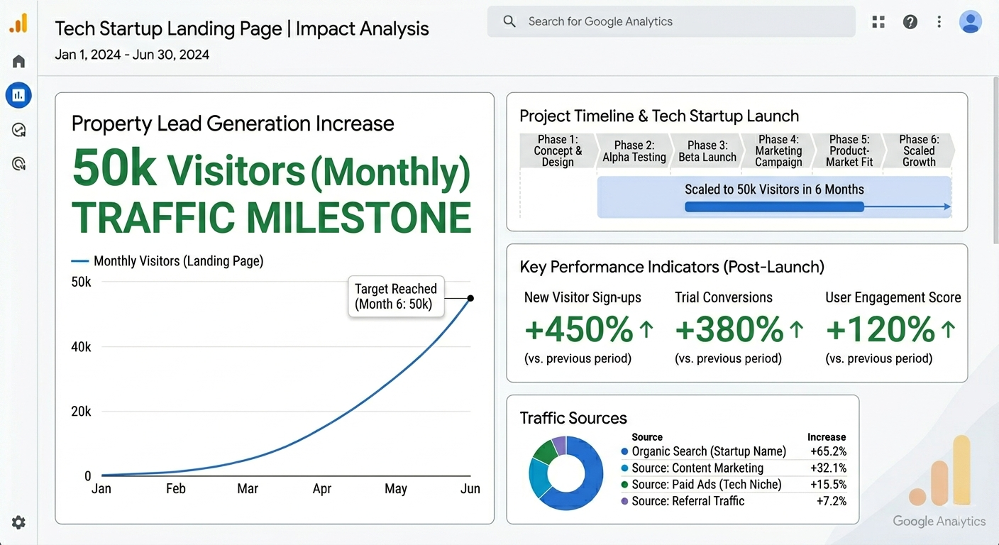
Task: Click the search field for Google Analytics
Action: pyautogui.click(x=671, y=22)
